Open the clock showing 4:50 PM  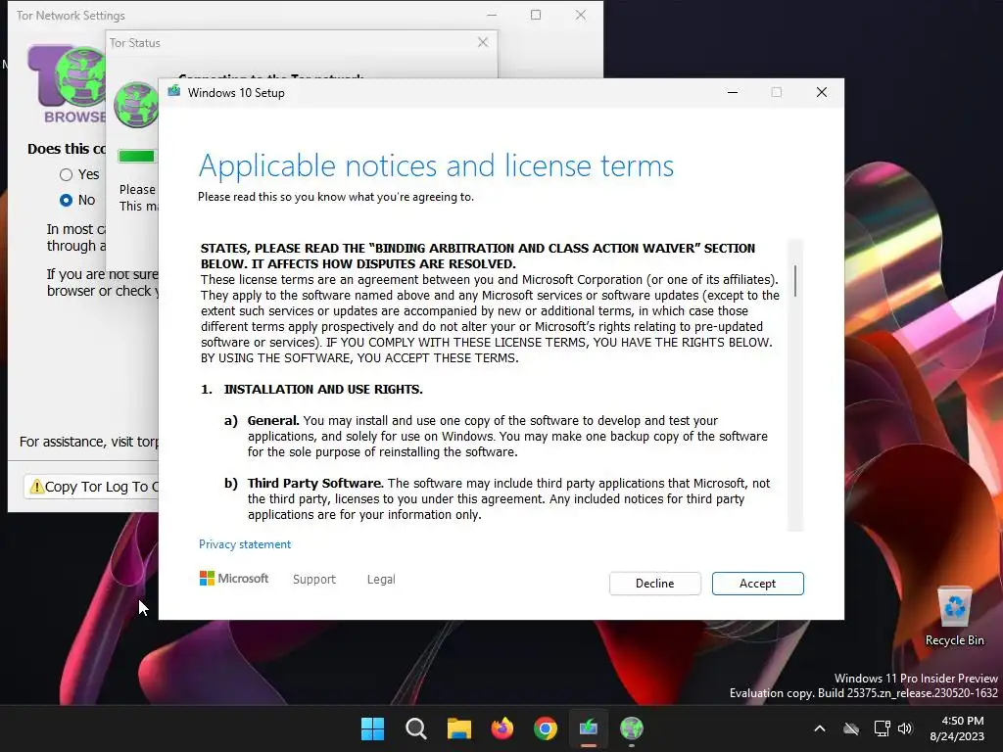tap(957, 728)
